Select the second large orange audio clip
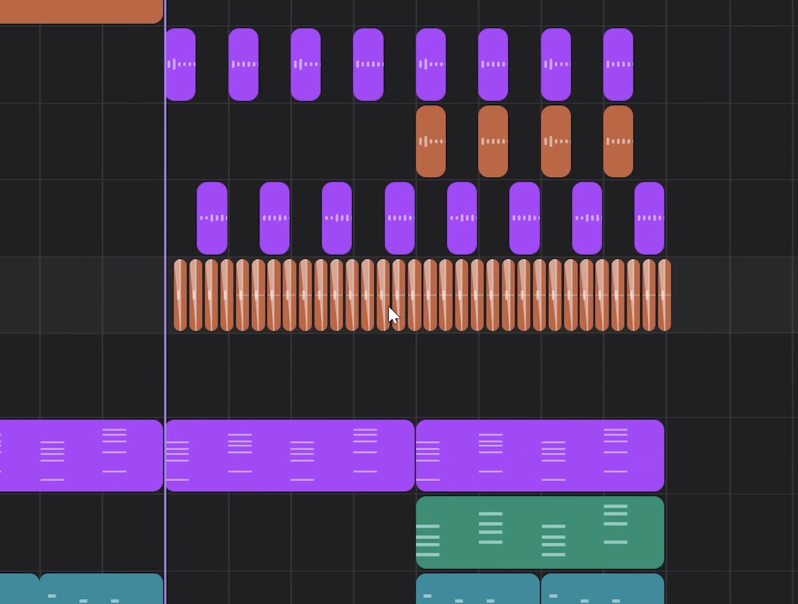Screen dimensions: 798x604 493,141
